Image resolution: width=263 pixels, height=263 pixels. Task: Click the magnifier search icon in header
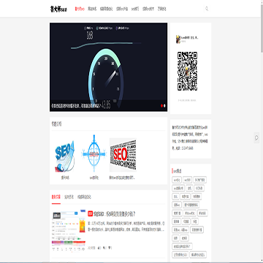coord(207,9)
